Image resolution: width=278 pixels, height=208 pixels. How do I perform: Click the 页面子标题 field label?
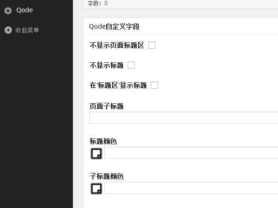pyautogui.click(x=107, y=107)
